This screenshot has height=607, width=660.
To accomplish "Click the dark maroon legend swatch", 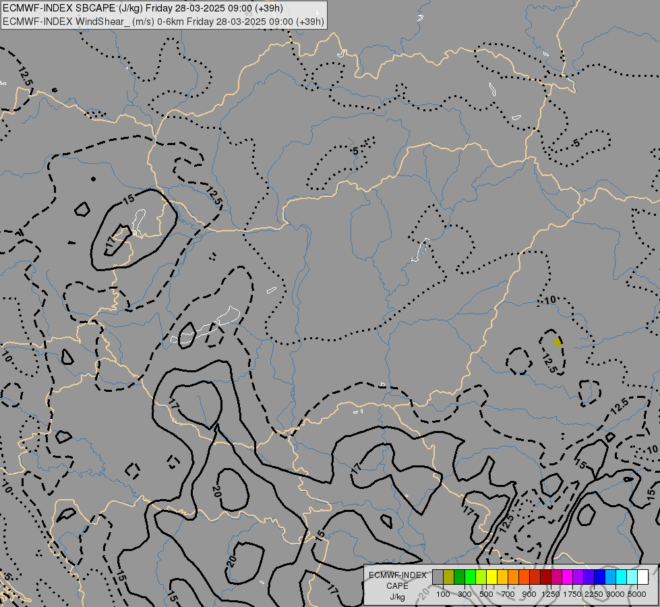I will coord(546,577).
